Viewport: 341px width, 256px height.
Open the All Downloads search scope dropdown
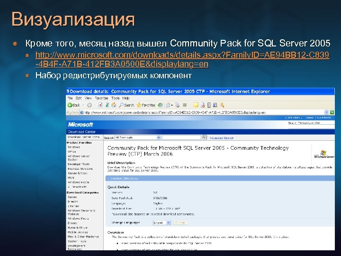point(137,137)
